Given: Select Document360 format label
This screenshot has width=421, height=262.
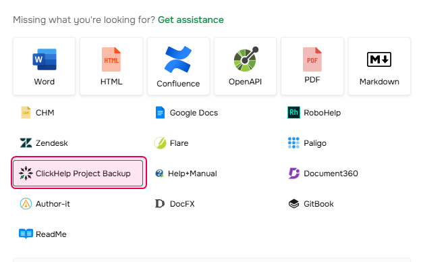Looking at the screenshot, I should [x=331, y=174].
